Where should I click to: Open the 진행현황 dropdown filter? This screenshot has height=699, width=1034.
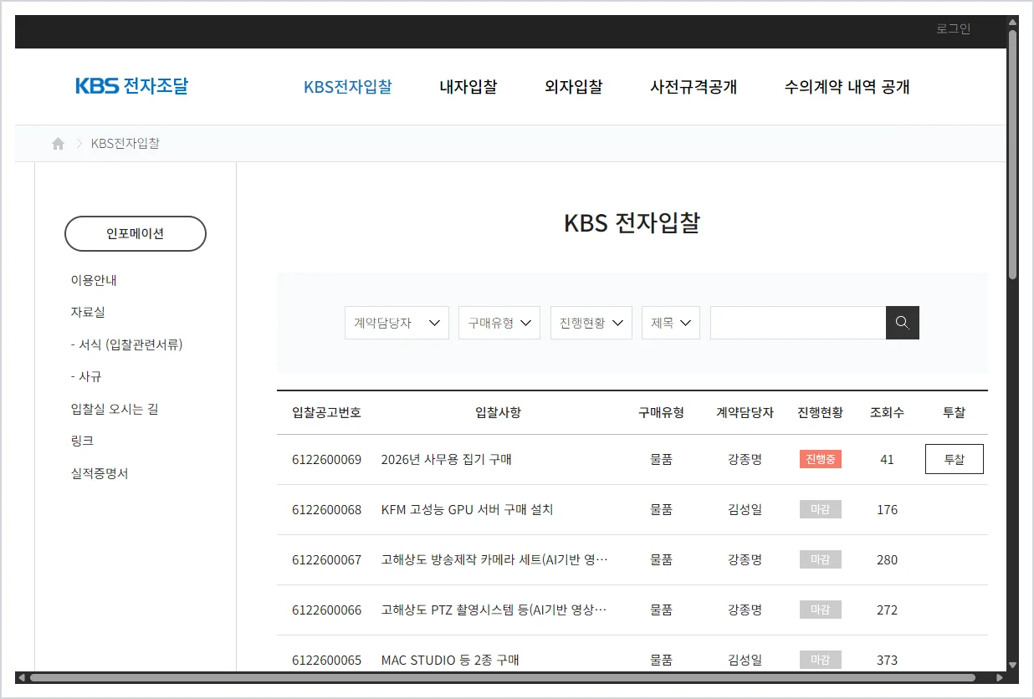[x=591, y=323]
